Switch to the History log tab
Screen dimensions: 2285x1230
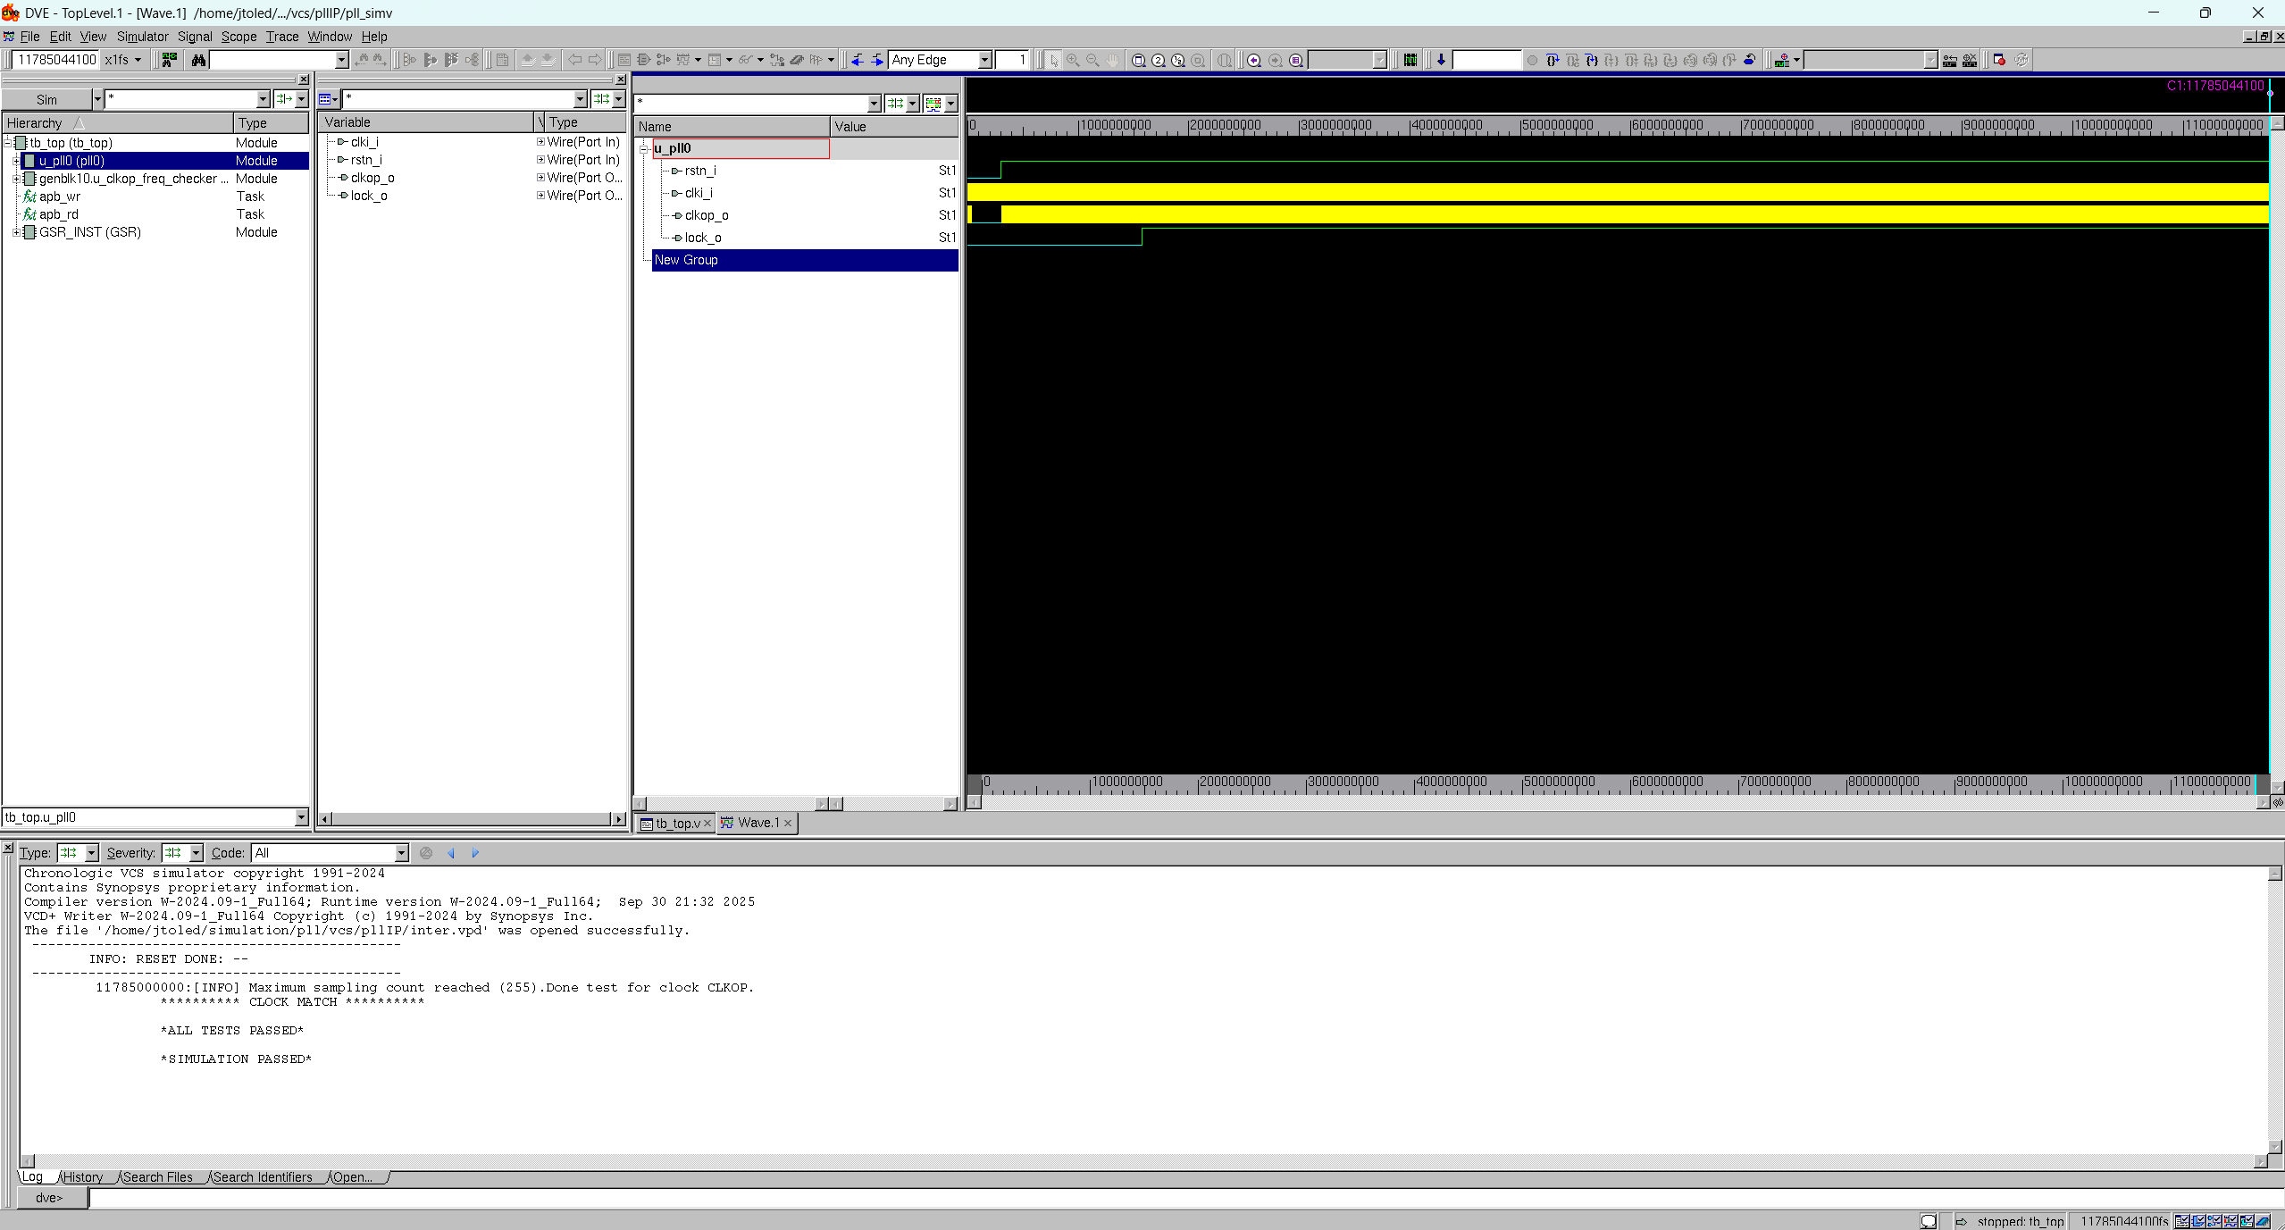82,1177
